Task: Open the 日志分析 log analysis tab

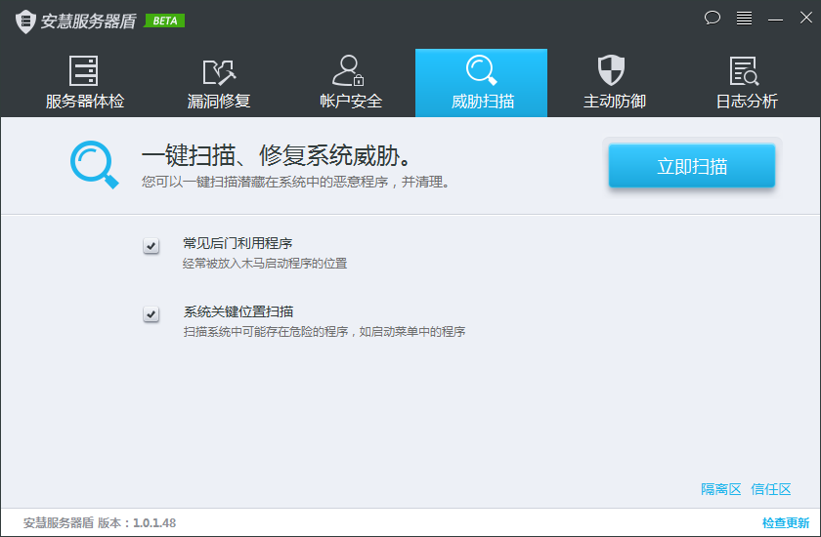Action: (746, 83)
